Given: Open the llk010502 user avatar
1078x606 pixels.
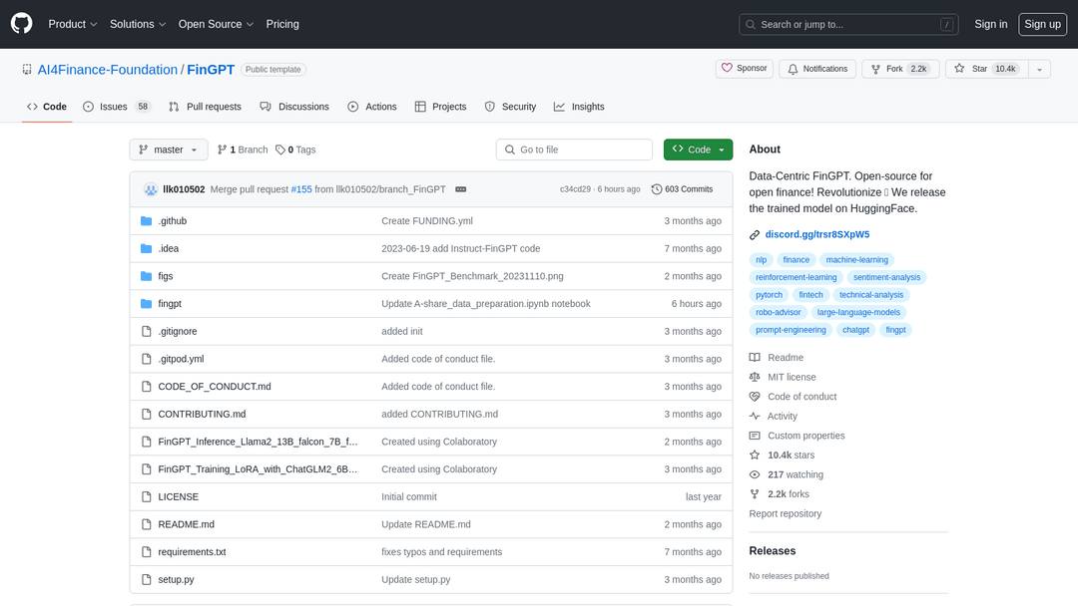Looking at the screenshot, I should tap(151, 189).
